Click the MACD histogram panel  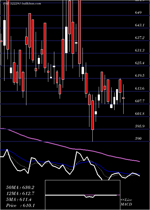(82, 195)
